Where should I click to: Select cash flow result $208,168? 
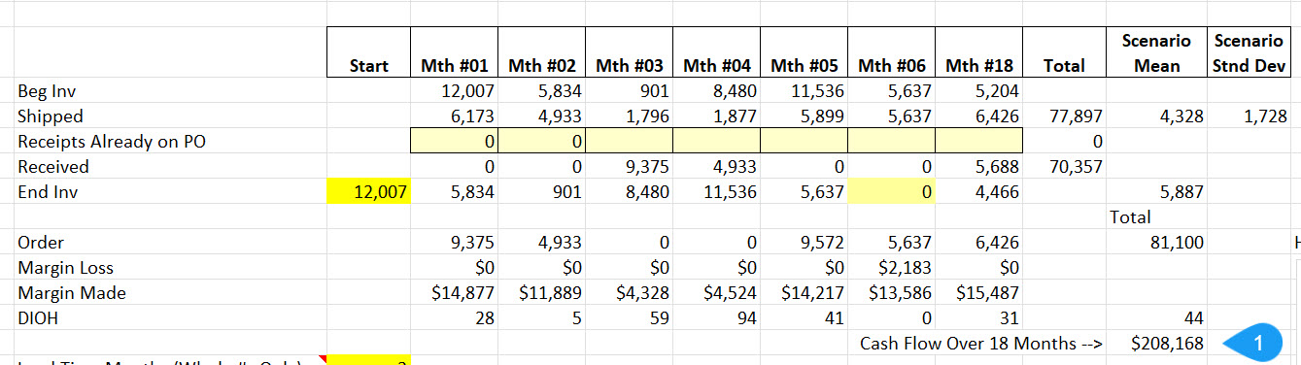[x=1156, y=344]
